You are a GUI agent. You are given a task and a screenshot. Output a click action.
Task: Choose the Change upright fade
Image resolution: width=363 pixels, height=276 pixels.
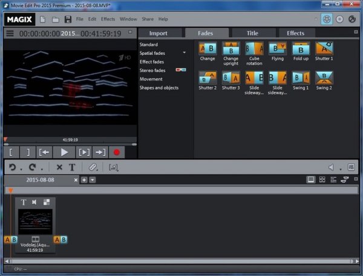(231, 54)
